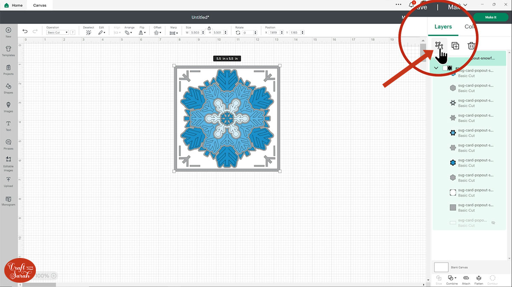Open the Align dropdown
512x287 pixels.
coord(117,32)
